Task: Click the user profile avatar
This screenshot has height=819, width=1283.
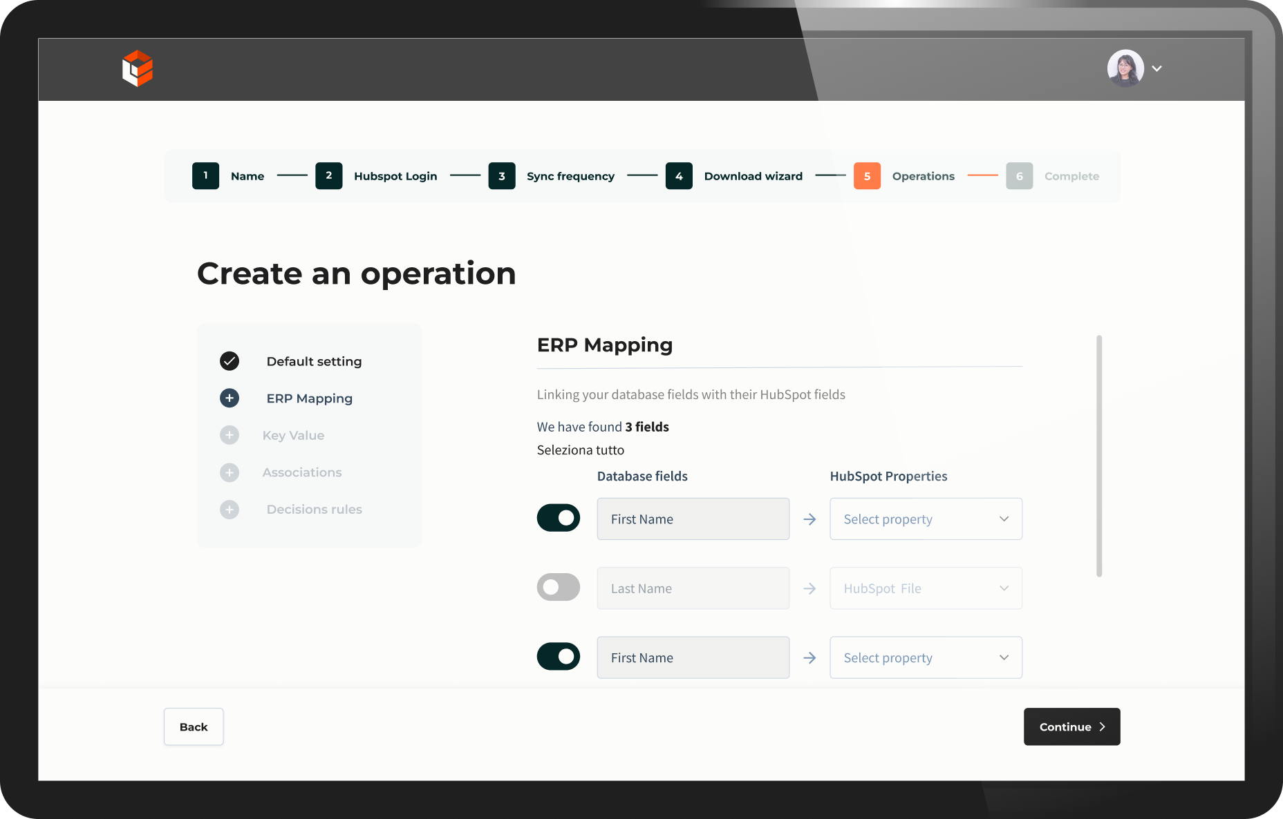Action: [1125, 68]
